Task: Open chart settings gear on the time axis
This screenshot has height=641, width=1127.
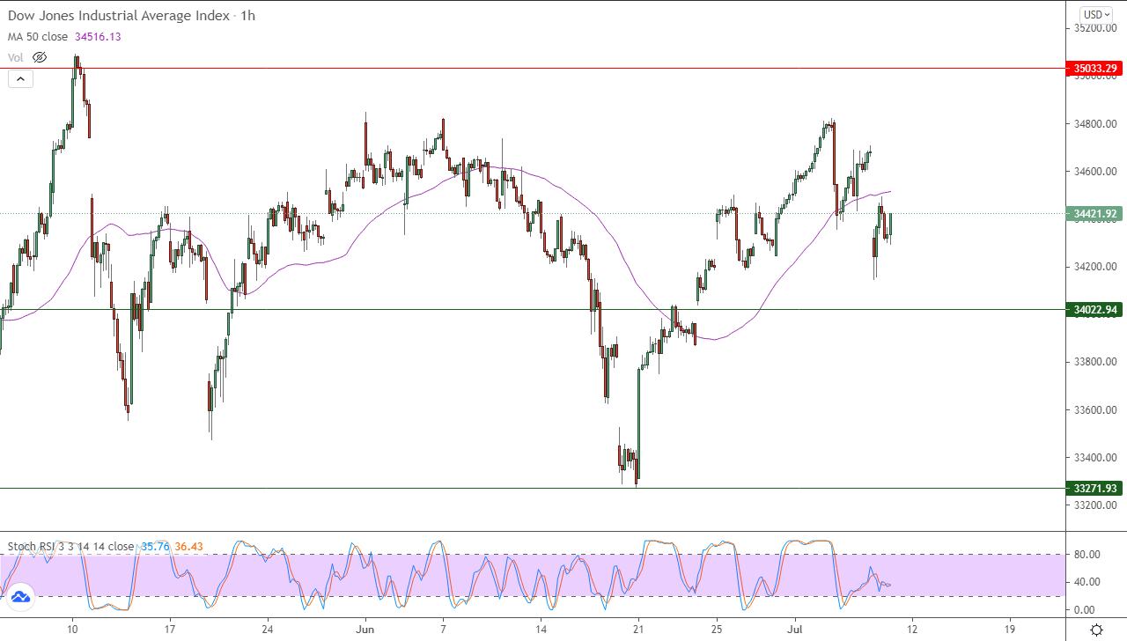Action: [x=1096, y=630]
